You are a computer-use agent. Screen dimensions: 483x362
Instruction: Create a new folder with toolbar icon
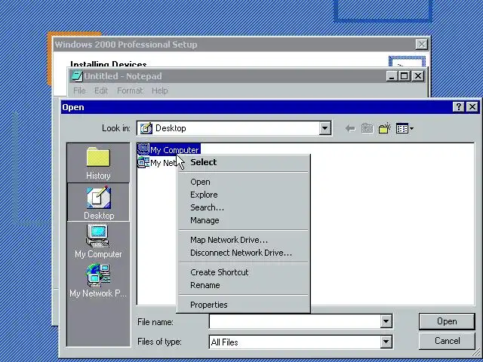(x=384, y=128)
